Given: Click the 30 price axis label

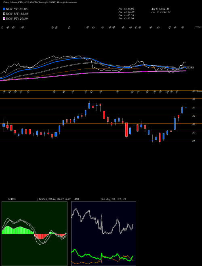Looking at the screenshot, I should (194, 133).
